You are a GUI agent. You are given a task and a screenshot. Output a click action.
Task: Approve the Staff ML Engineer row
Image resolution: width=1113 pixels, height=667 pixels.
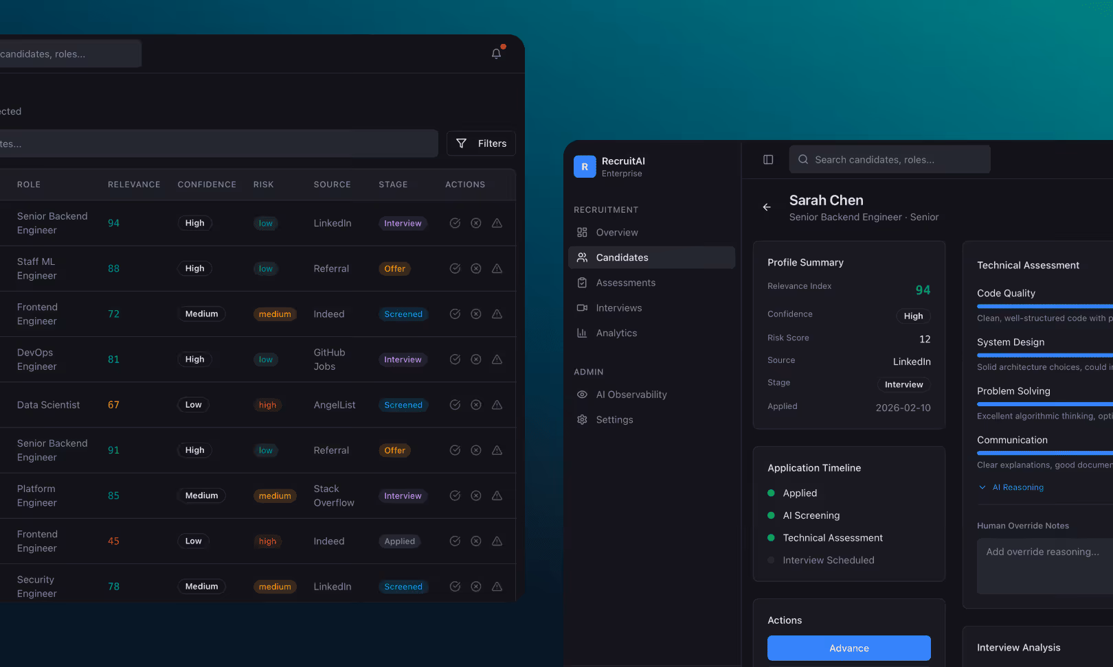click(x=455, y=268)
